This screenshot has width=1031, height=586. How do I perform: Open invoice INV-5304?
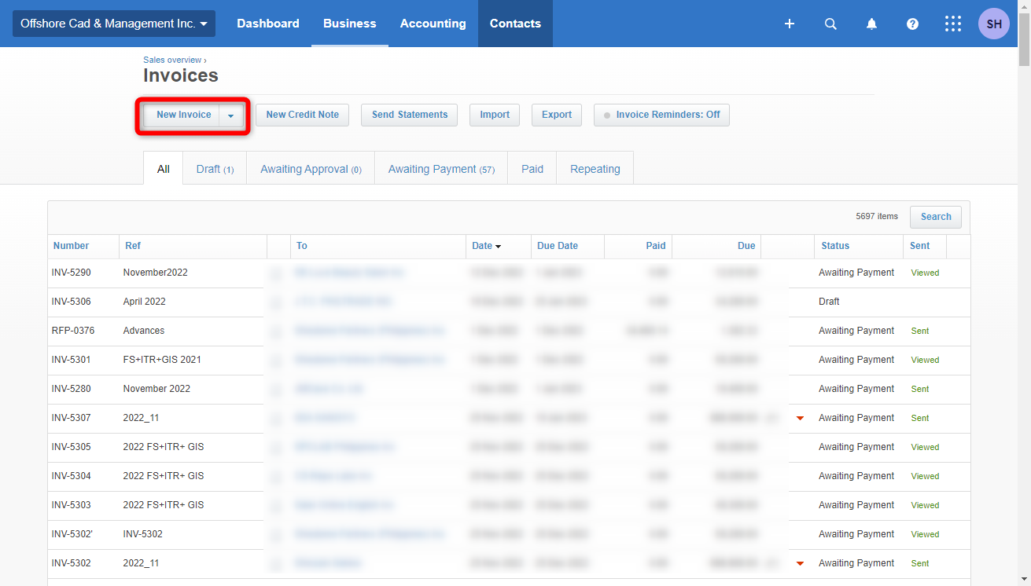[71, 476]
